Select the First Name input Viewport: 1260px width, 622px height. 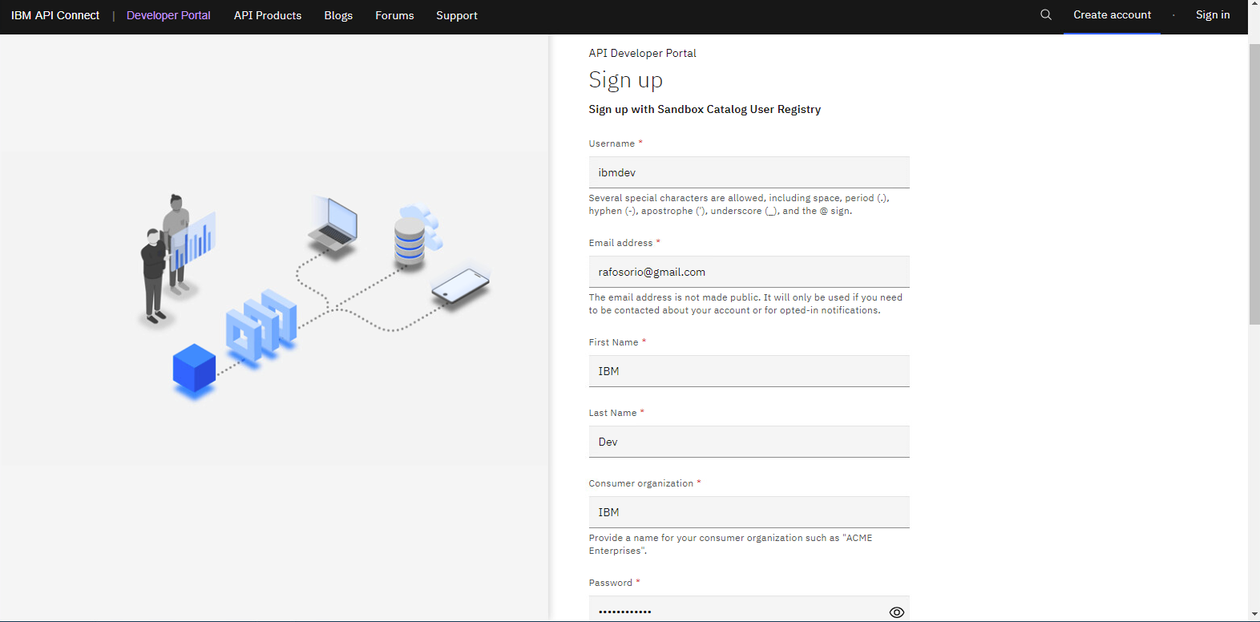click(x=749, y=371)
